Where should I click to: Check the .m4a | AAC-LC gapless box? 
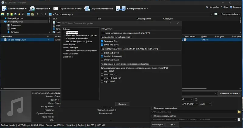(x=102, y=74)
